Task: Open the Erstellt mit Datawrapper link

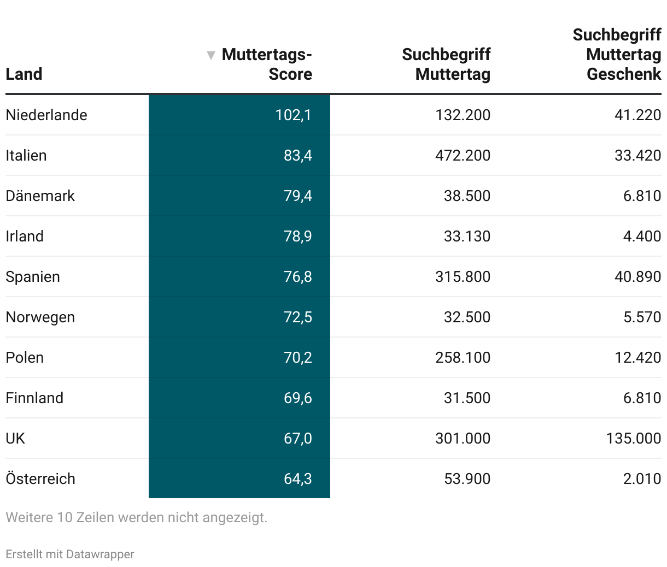Action: [70, 554]
